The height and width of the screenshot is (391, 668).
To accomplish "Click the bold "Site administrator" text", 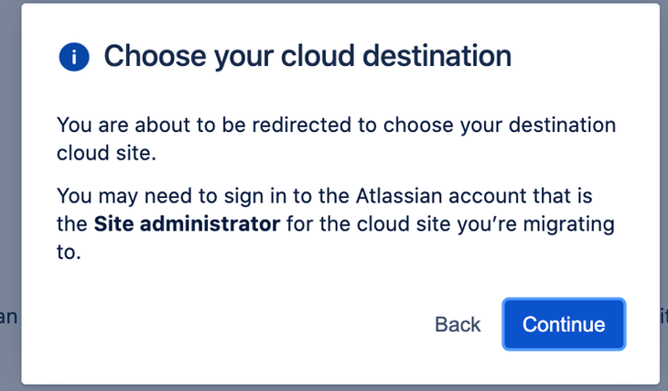I will [x=187, y=223].
